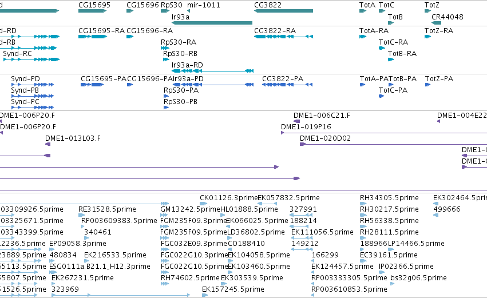487x298 pixels.
Task: Click the RP003610853.5prime EST label
Action: pyautogui.click(x=349, y=289)
